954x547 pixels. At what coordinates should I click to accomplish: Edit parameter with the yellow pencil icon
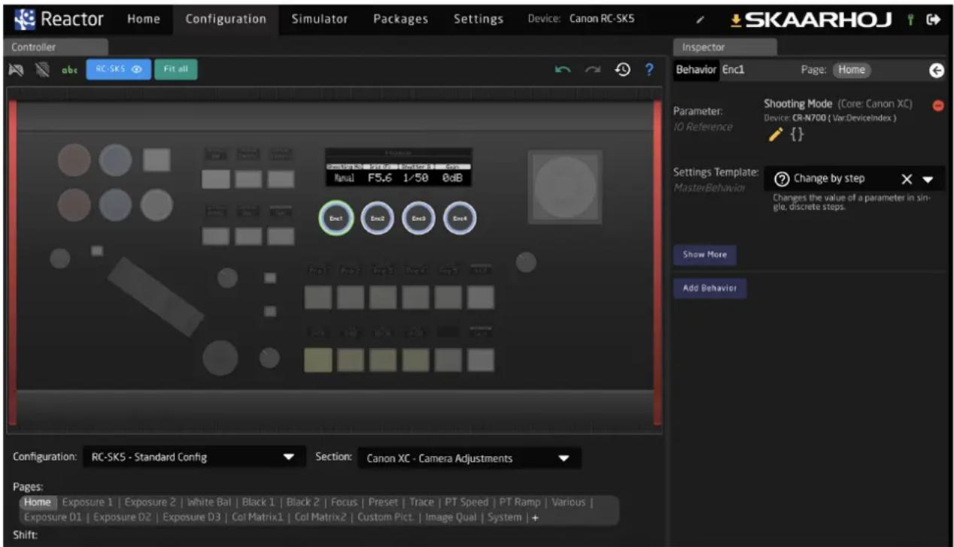click(x=775, y=134)
